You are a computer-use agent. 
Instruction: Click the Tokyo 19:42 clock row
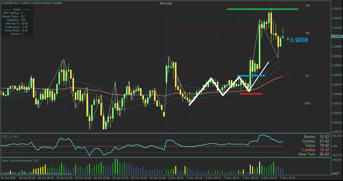317,146
